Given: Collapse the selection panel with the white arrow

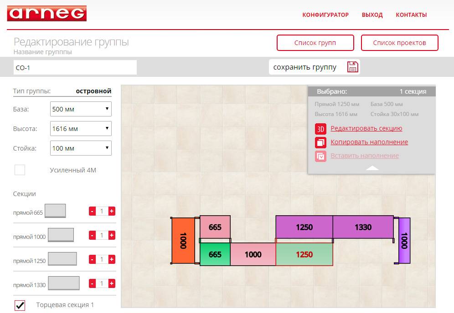Looking at the screenshot, I should (x=372, y=168).
